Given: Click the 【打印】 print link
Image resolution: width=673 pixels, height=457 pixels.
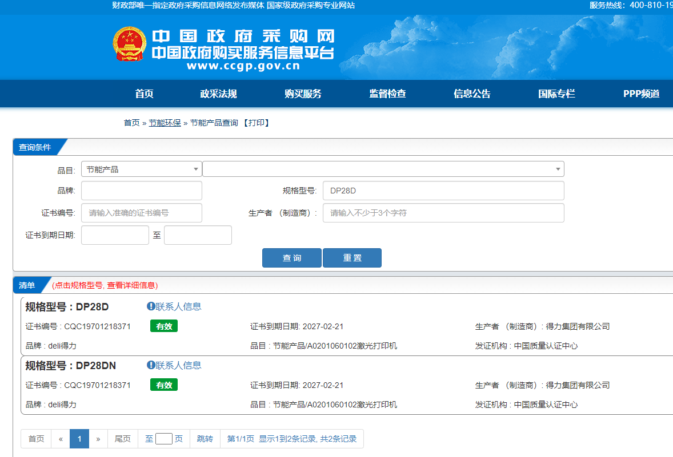Looking at the screenshot, I should click(257, 123).
